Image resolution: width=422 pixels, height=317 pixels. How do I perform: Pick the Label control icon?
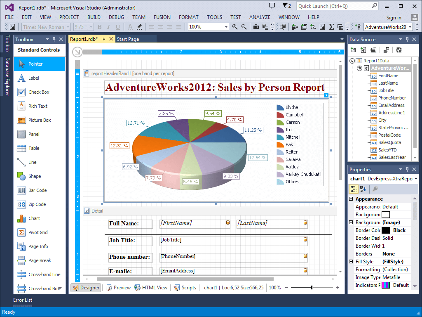pos(21,78)
